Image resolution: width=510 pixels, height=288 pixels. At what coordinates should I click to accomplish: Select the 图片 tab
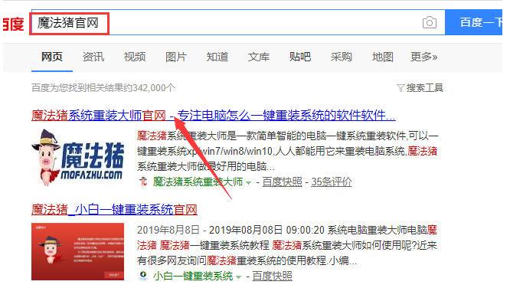tap(176, 57)
